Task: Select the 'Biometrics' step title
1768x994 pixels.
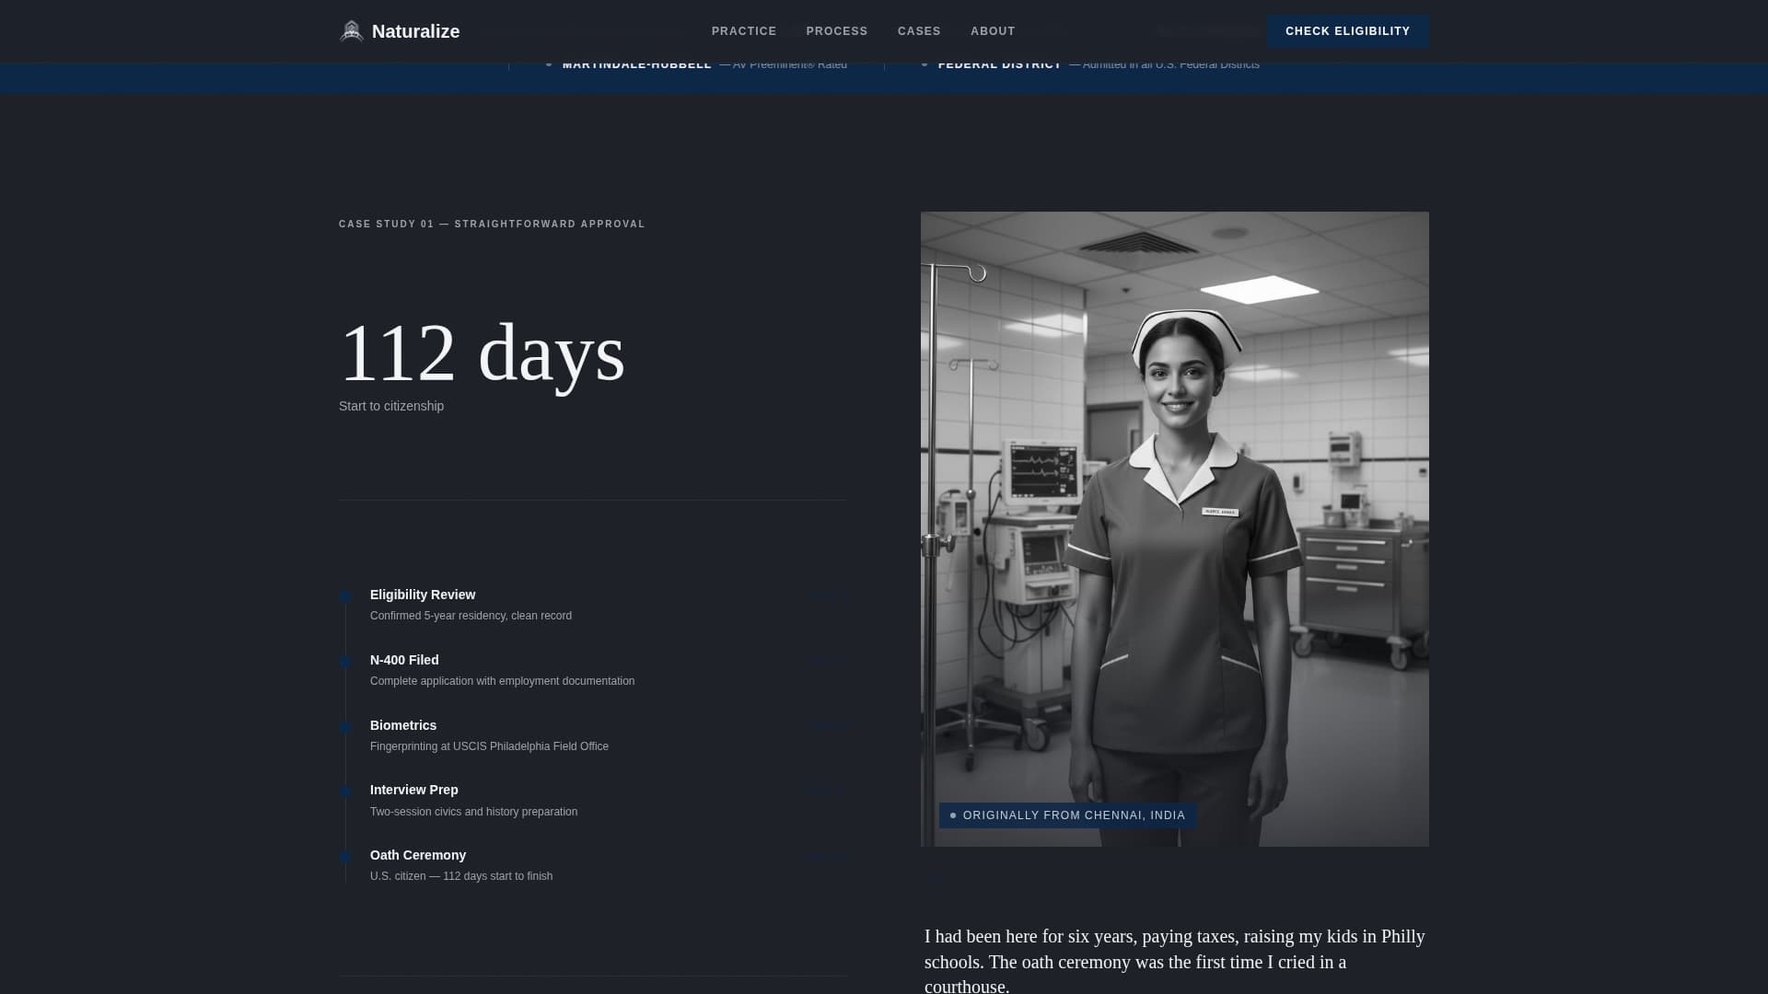Action: [403, 725]
